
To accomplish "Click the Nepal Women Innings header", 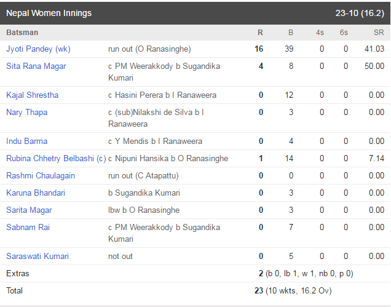I will pos(49,13).
